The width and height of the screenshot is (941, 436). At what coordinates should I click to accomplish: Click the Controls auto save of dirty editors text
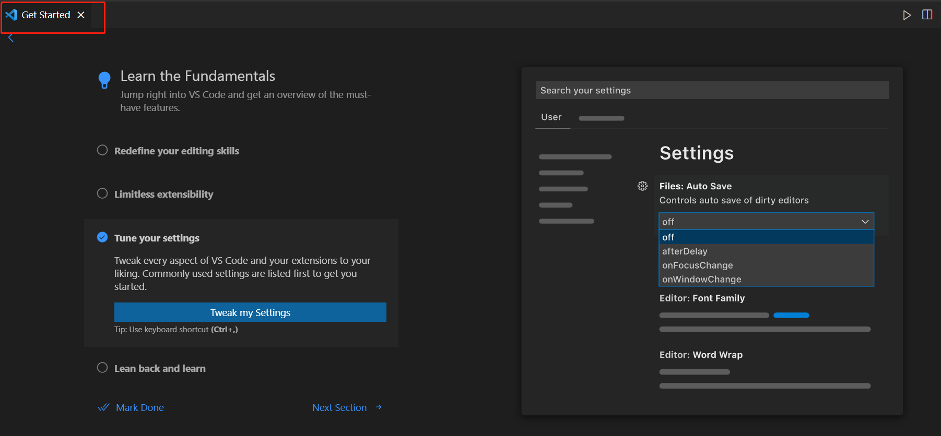pos(734,200)
